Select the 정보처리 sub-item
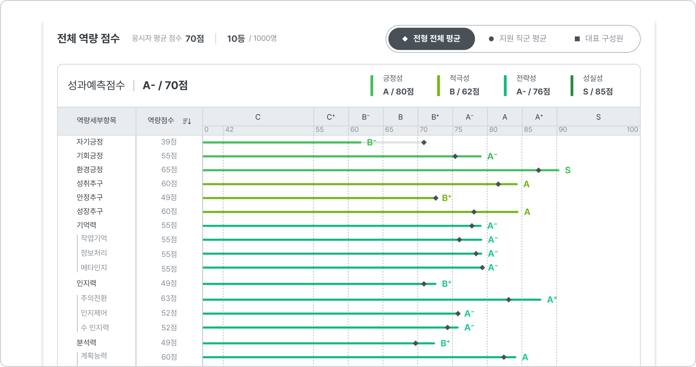Screen dimensions: 696x367 point(94,253)
